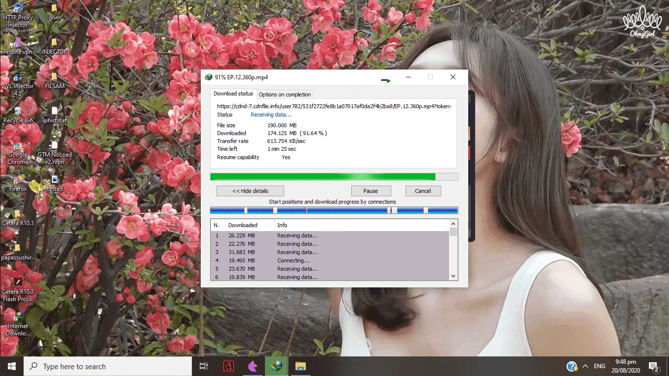669x376 pixels.
Task: Click the Get Help tray icon
Action: click(x=571, y=366)
